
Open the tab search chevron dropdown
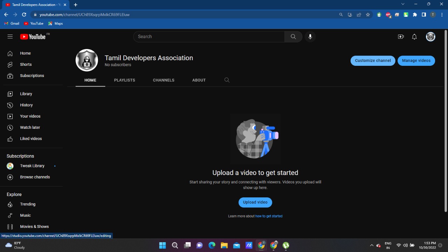[x=403, y=4]
